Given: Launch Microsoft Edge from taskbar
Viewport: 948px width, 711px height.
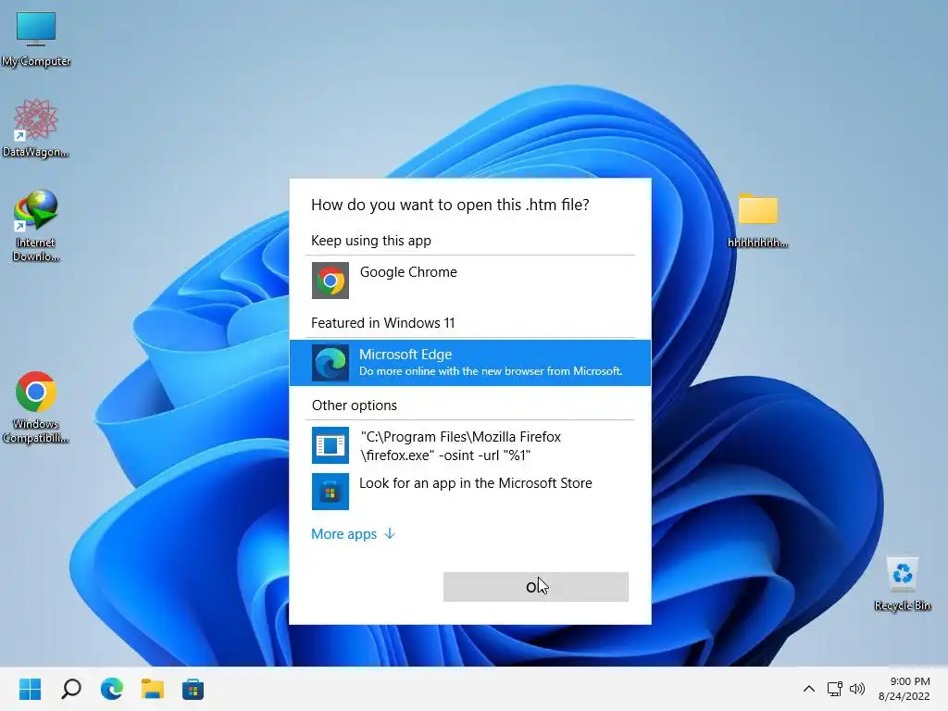Looking at the screenshot, I should (x=112, y=689).
